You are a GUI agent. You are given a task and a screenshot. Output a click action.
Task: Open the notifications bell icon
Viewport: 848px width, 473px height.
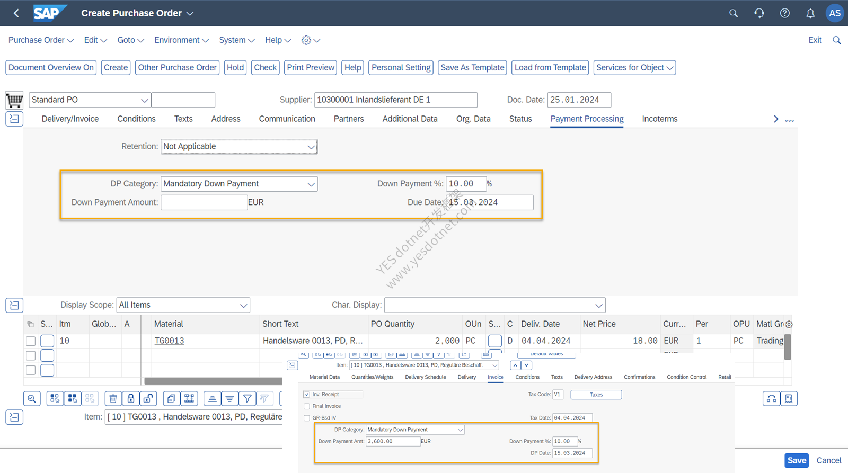810,13
